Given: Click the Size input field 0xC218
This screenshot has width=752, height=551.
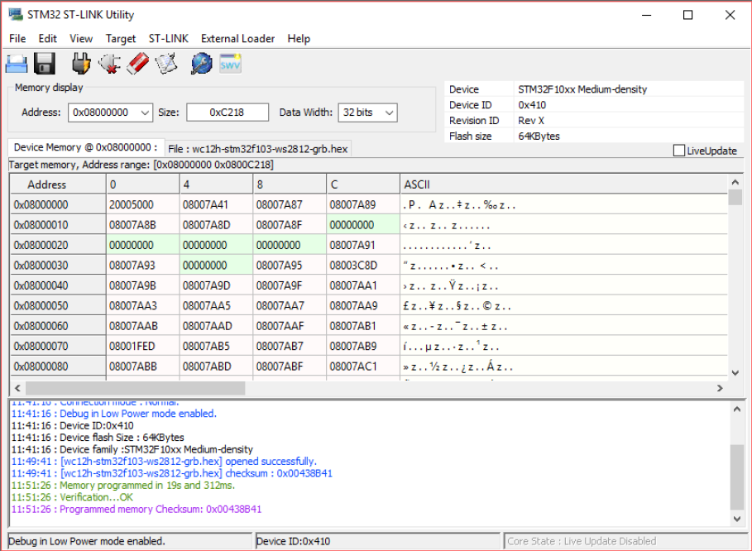Looking at the screenshot, I should point(228,113).
